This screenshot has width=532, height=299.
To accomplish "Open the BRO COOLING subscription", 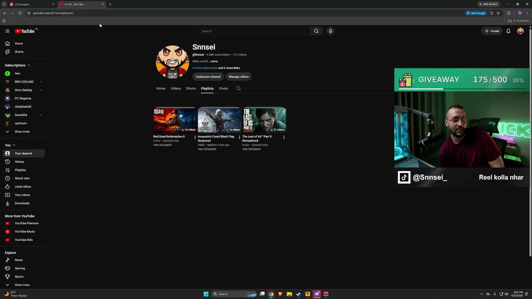I will tap(24, 82).
